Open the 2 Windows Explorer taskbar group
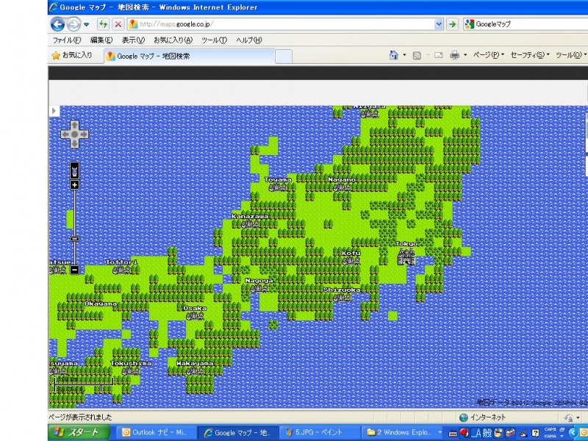 [x=402, y=432]
